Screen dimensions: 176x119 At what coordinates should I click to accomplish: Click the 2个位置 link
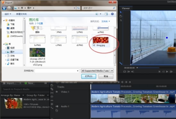coord(39,23)
